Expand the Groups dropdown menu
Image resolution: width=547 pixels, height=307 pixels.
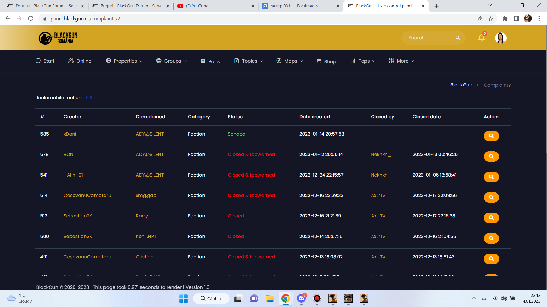coord(172,61)
